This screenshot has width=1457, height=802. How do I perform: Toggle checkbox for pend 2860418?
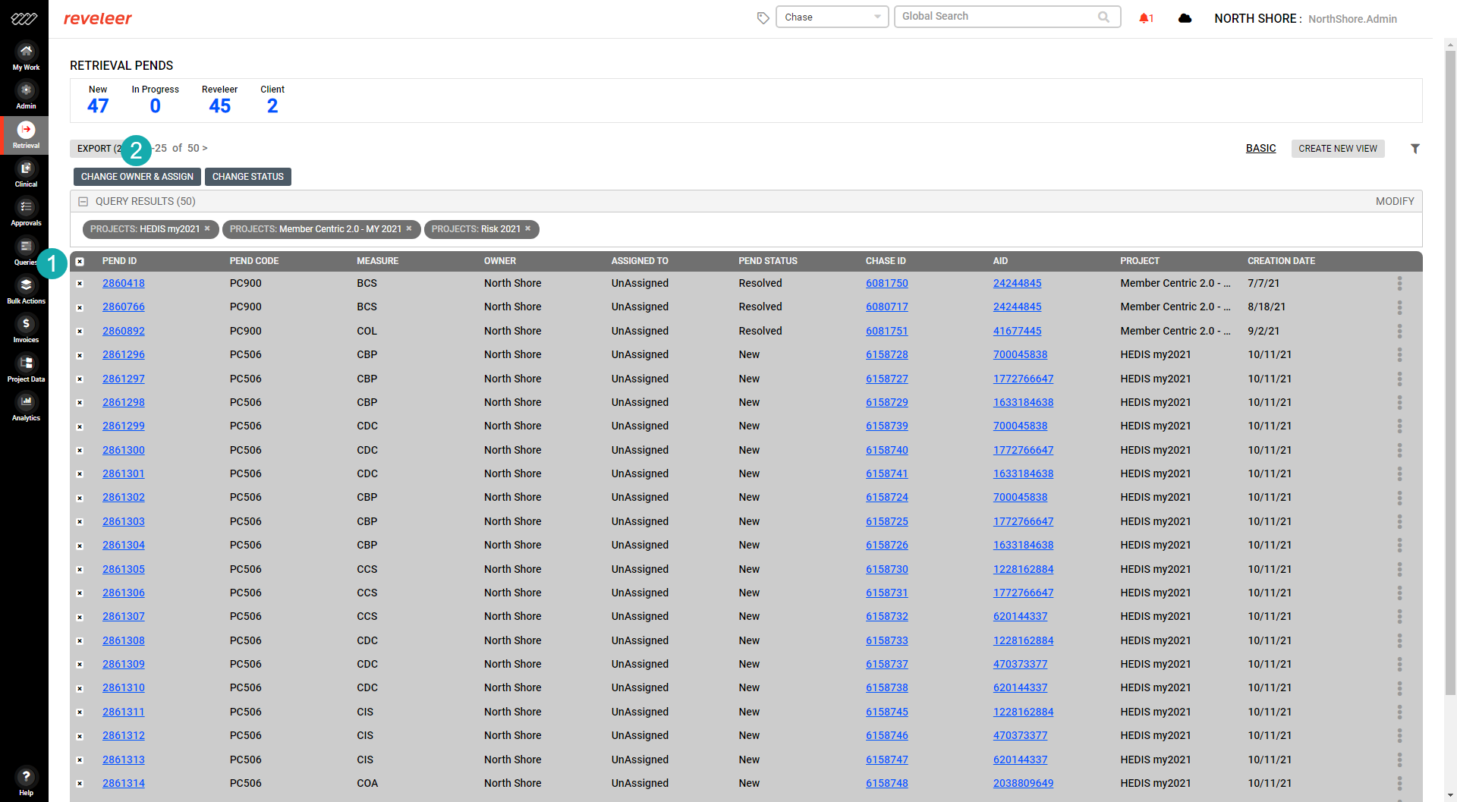pos(80,284)
